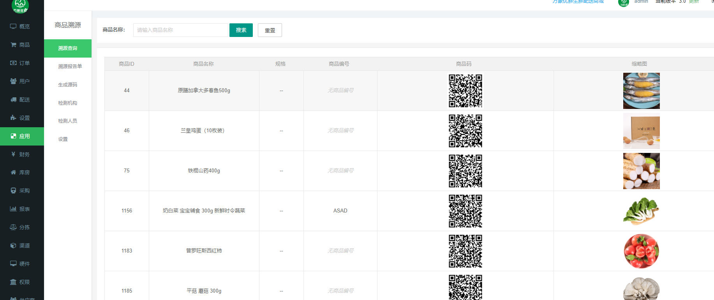
Task: Open 分拣 sorting with the scales icon
Action: coord(22,227)
